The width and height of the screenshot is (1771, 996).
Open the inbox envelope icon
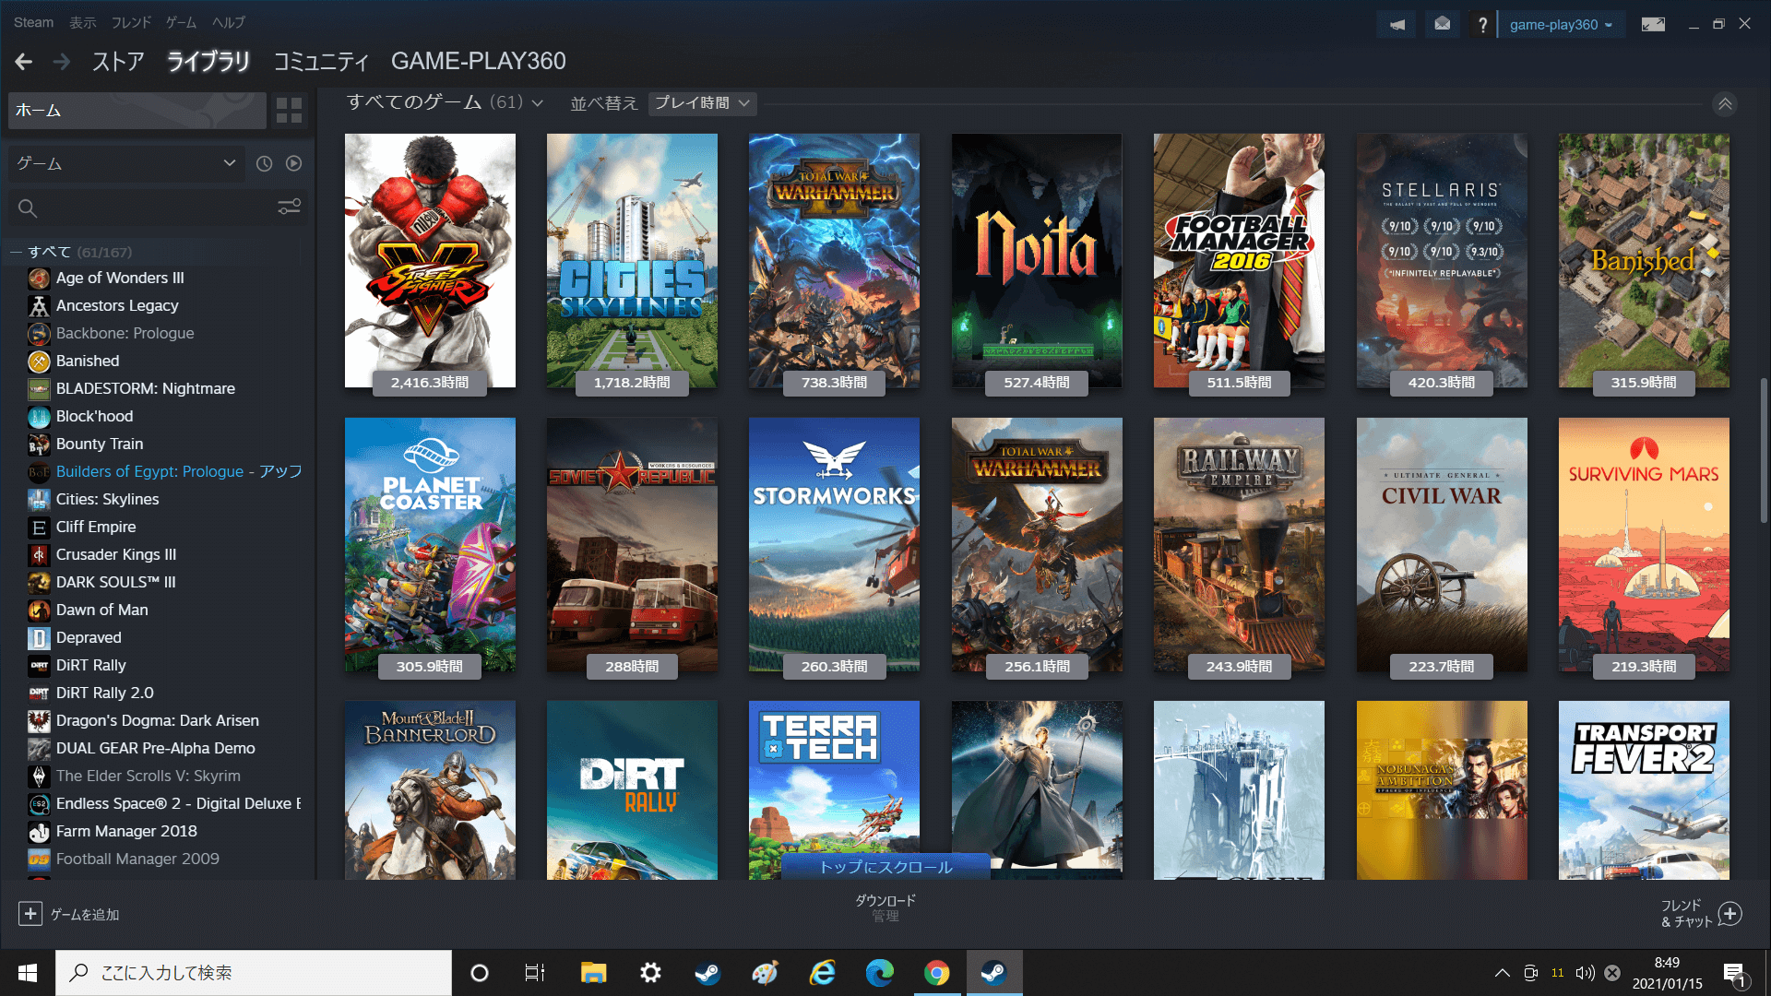pos(1442,25)
